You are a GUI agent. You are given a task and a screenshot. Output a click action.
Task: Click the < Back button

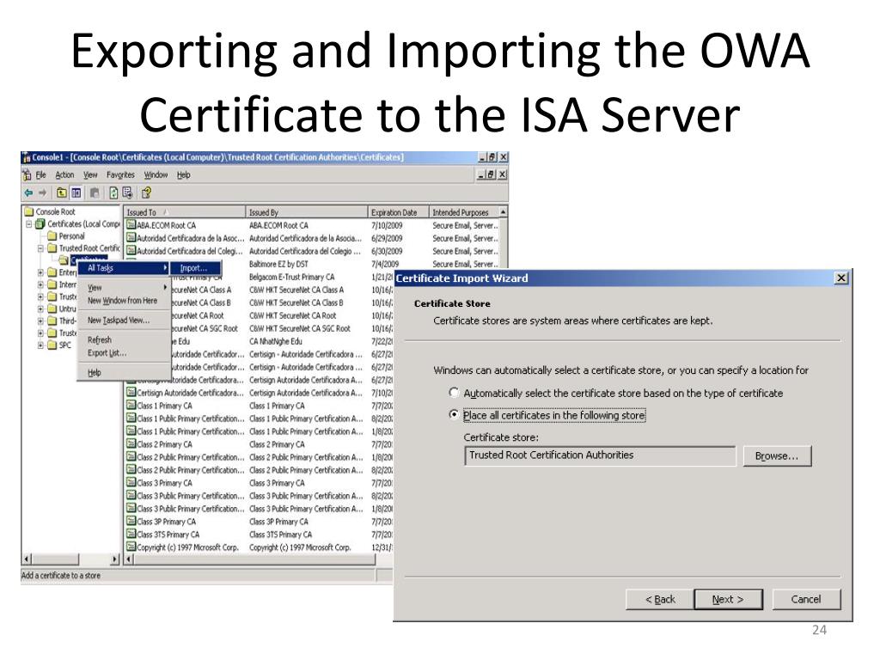pos(659,599)
